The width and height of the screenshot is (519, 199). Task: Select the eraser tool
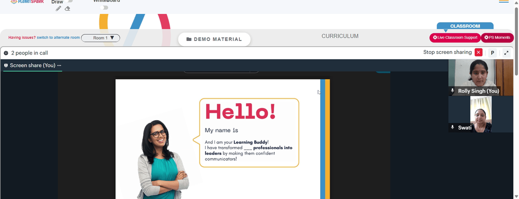(x=67, y=9)
